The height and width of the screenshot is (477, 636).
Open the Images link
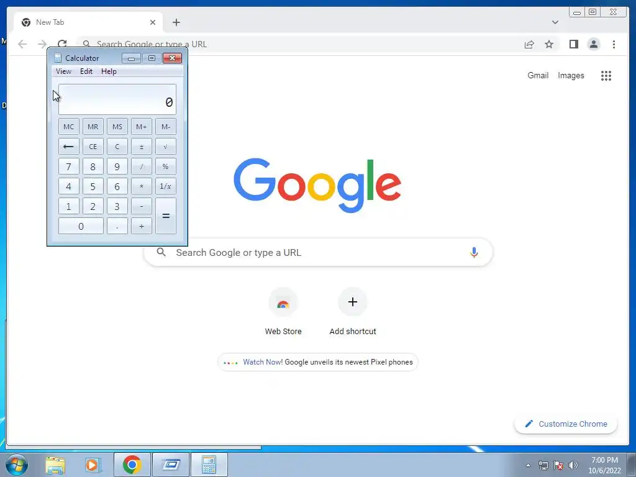pyautogui.click(x=571, y=75)
